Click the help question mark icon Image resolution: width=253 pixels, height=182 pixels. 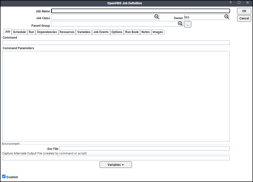click(231, 3)
